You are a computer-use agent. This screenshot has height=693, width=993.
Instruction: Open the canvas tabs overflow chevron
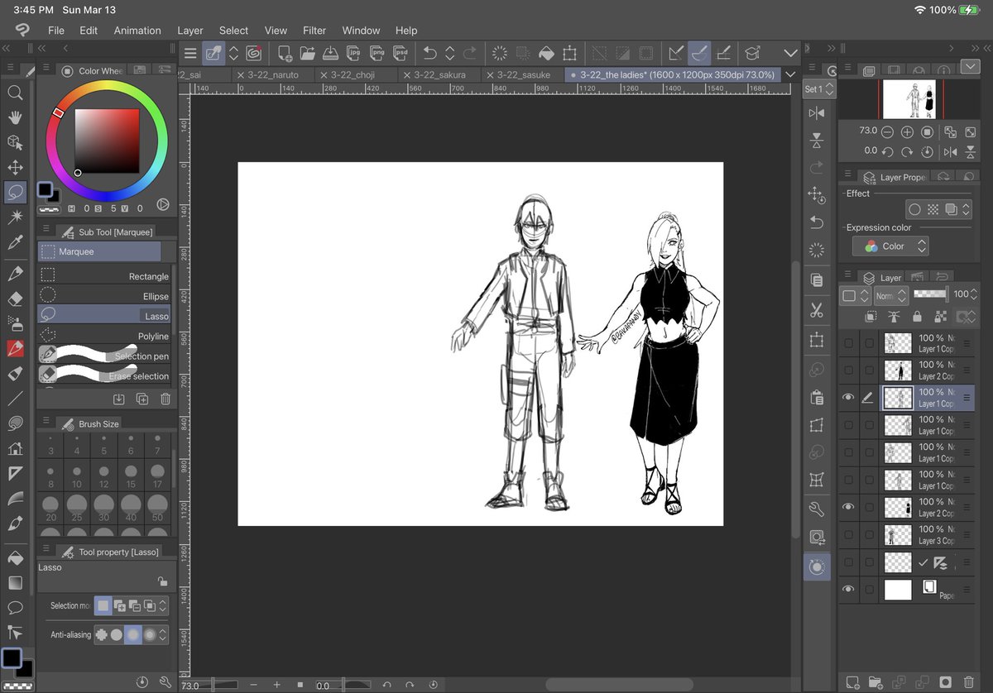[790, 74]
